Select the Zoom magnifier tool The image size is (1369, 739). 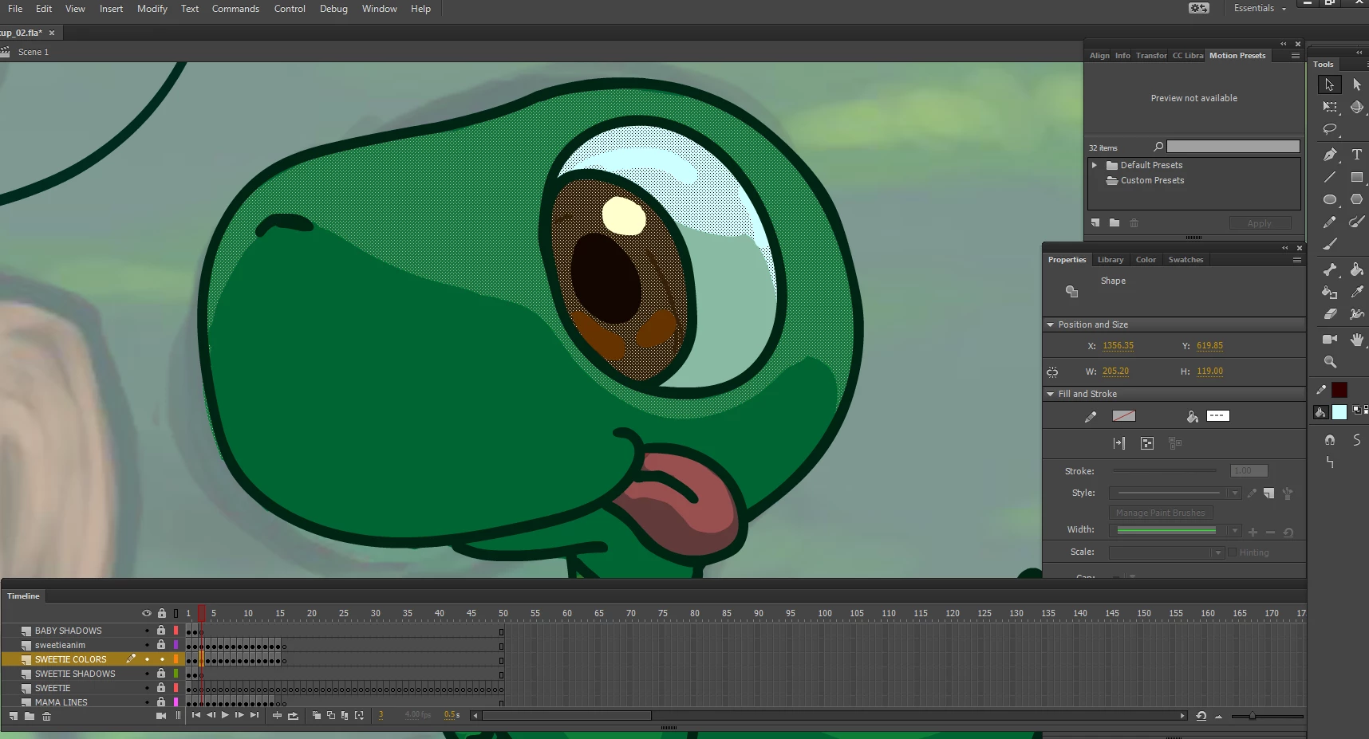(x=1329, y=362)
